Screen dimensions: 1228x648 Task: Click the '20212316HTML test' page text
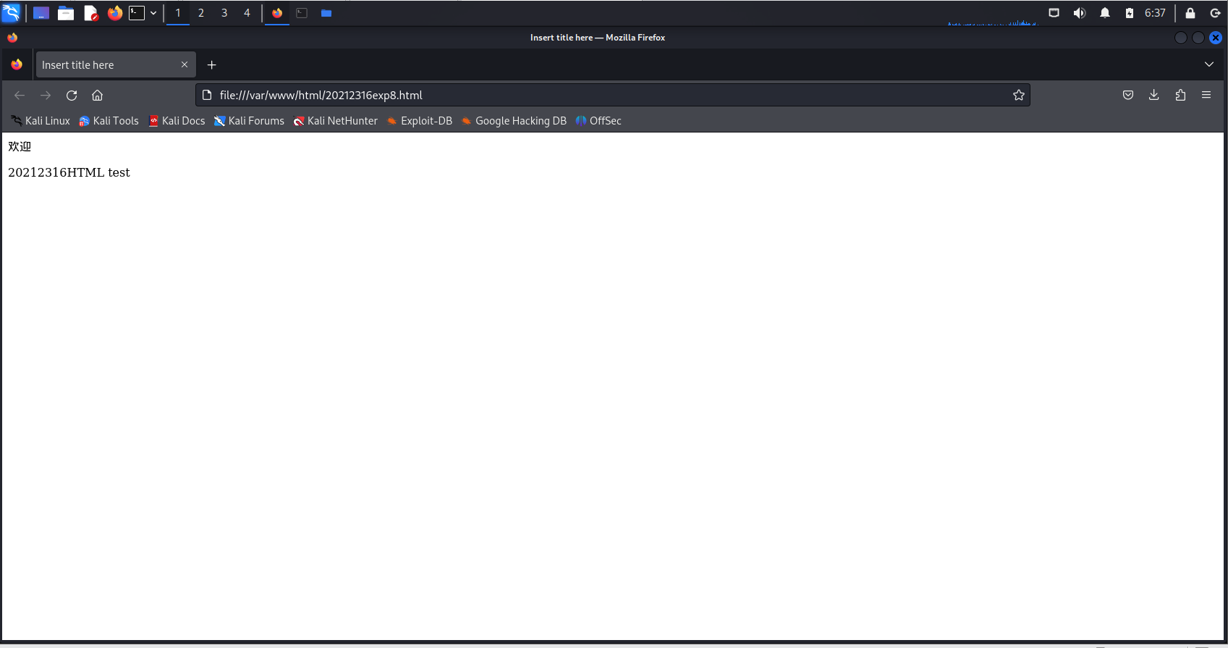point(69,172)
